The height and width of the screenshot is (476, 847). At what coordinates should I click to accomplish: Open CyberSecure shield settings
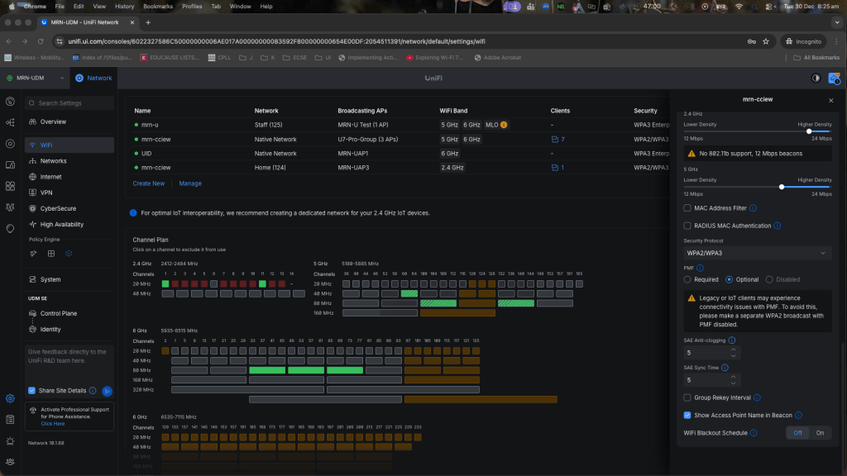coord(59,208)
